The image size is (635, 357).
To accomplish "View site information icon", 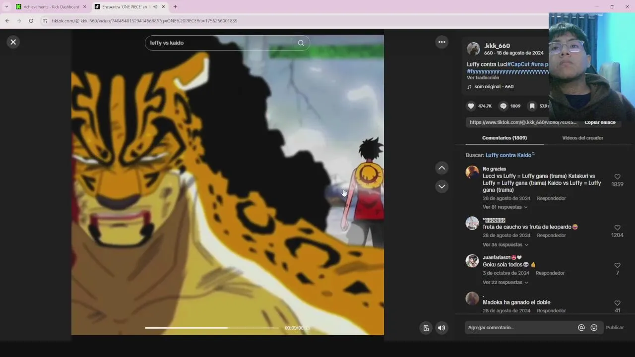I will pos(45,21).
